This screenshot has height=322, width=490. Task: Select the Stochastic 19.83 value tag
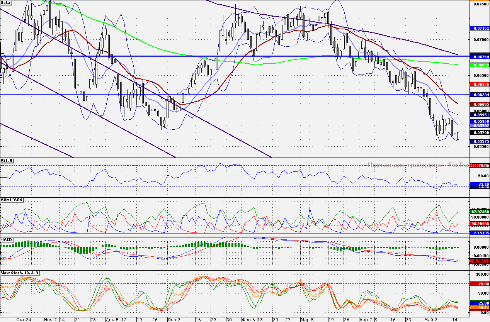click(x=479, y=307)
